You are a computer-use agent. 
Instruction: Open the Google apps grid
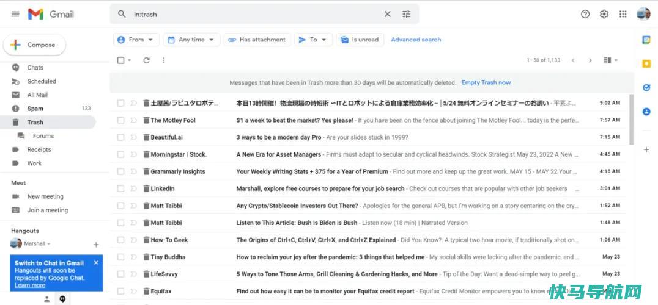click(x=623, y=14)
